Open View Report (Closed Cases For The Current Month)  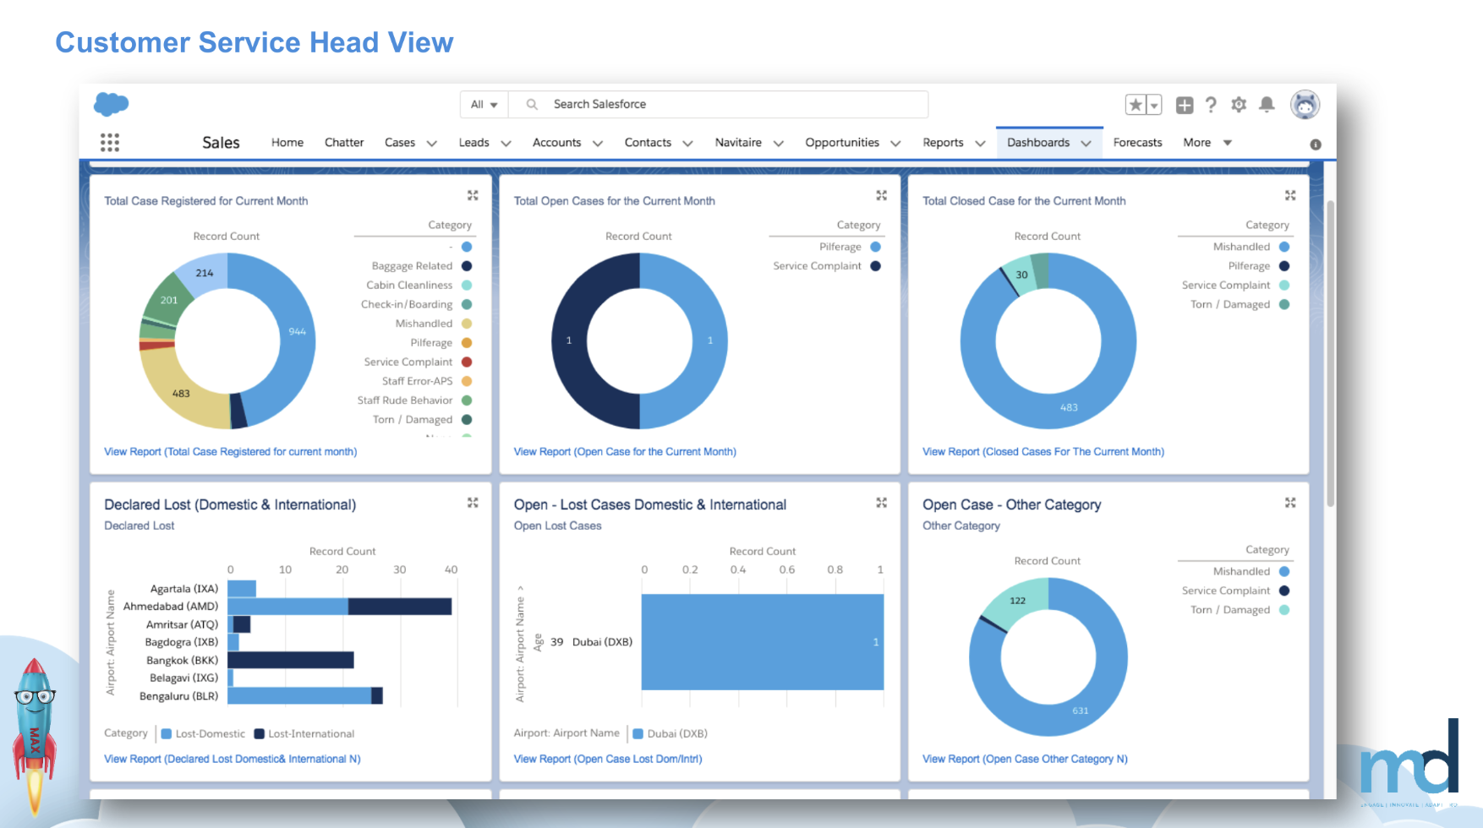pos(1043,452)
